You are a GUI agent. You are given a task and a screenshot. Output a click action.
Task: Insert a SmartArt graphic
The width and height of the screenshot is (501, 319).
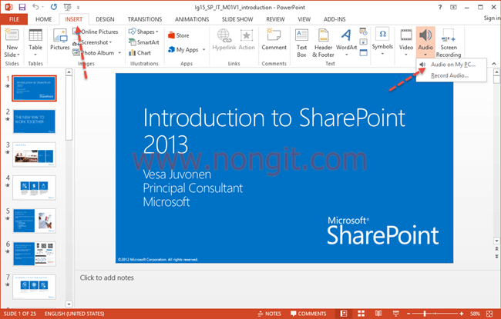point(144,42)
